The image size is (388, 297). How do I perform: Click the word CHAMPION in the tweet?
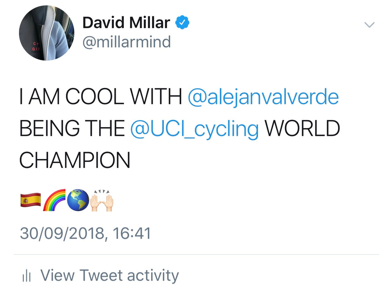(75, 160)
